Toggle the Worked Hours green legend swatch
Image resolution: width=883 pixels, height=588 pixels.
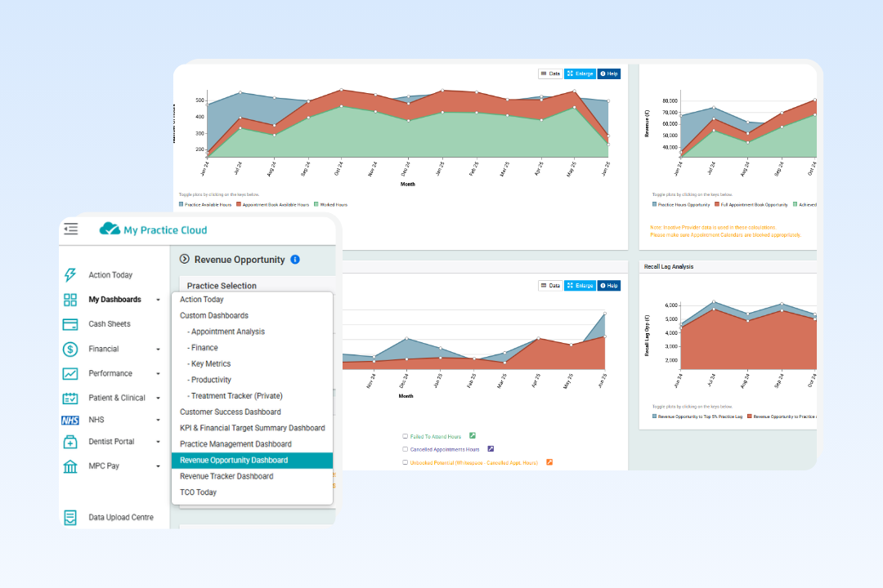317,204
